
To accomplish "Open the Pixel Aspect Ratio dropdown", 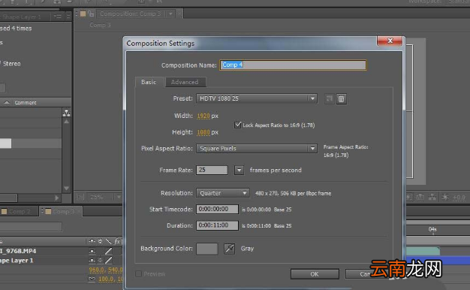I will coord(257,149).
